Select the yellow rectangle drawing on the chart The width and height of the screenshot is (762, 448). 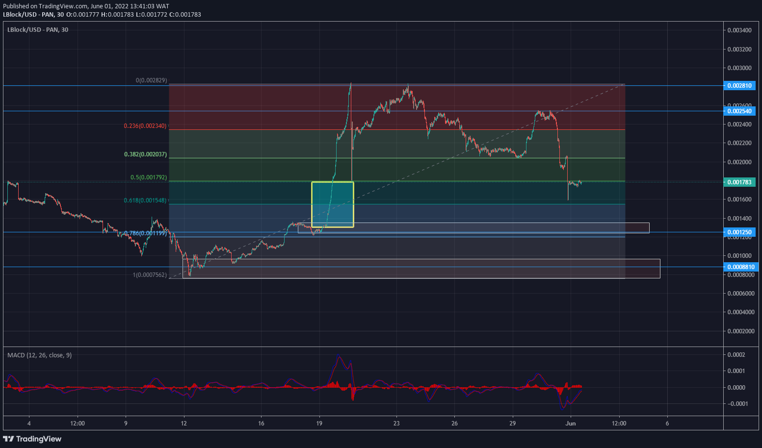(x=333, y=204)
